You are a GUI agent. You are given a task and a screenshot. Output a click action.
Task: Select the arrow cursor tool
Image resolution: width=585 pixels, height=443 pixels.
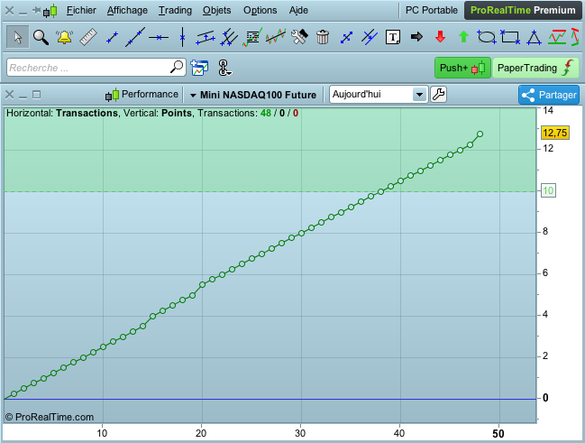17,37
